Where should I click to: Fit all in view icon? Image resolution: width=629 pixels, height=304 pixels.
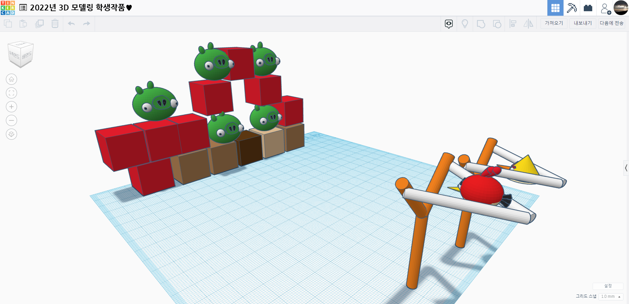pyautogui.click(x=11, y=93)
